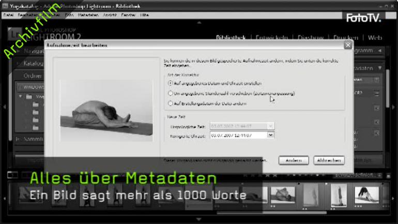Select the standing pose filmstrip thumbnail
The height and width of the screenshot is (224, 398).
coord(339,195)
